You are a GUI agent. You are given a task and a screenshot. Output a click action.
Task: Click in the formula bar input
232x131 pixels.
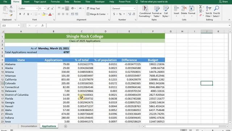pos(137,25)
